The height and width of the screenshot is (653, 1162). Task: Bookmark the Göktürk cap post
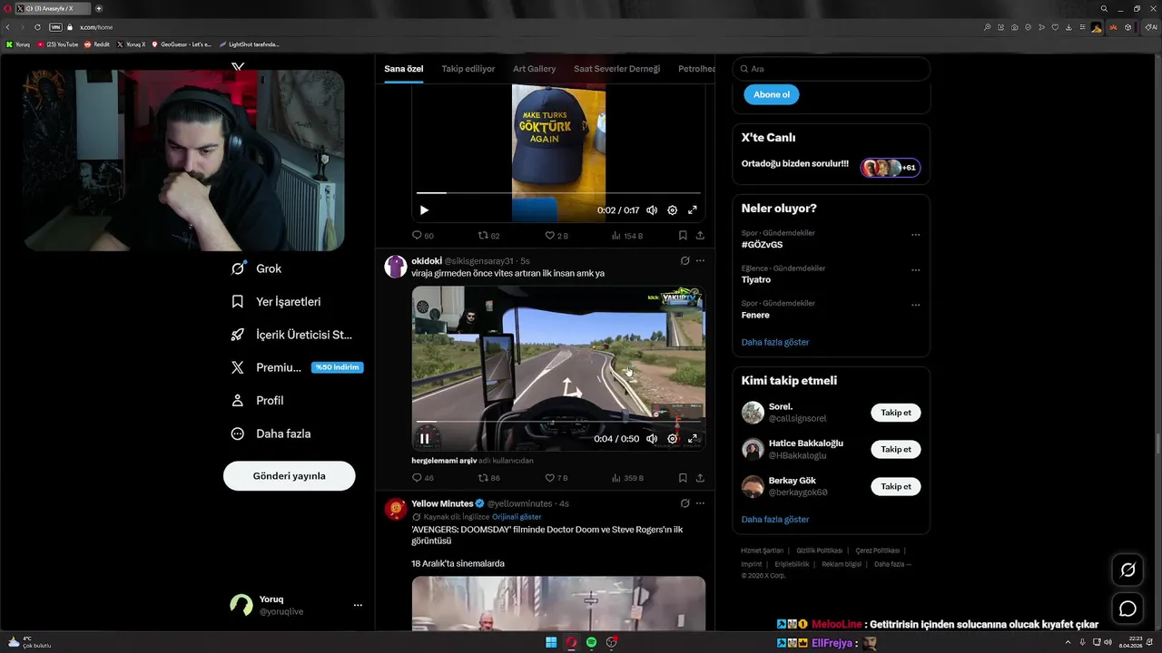tap(683, 235)
